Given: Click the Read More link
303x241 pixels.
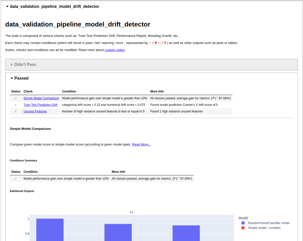Looking at the screenshot, I should click(x=141, y=144).
